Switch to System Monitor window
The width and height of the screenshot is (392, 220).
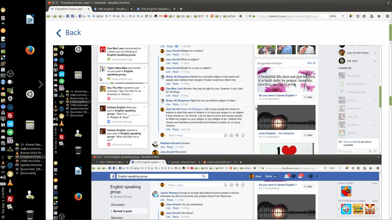point(29,165)
